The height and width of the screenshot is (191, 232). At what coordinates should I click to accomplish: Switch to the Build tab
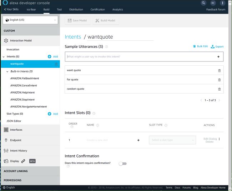coord(46,10)
